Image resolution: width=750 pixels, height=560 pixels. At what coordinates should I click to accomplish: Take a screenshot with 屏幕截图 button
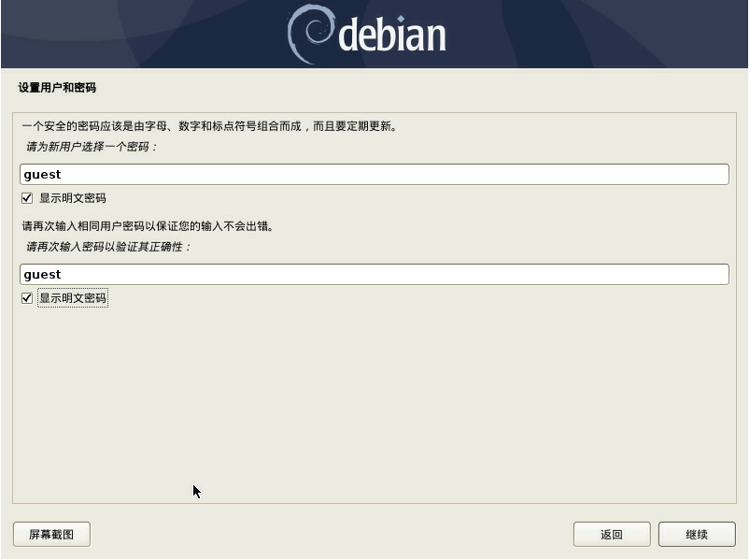51,534
